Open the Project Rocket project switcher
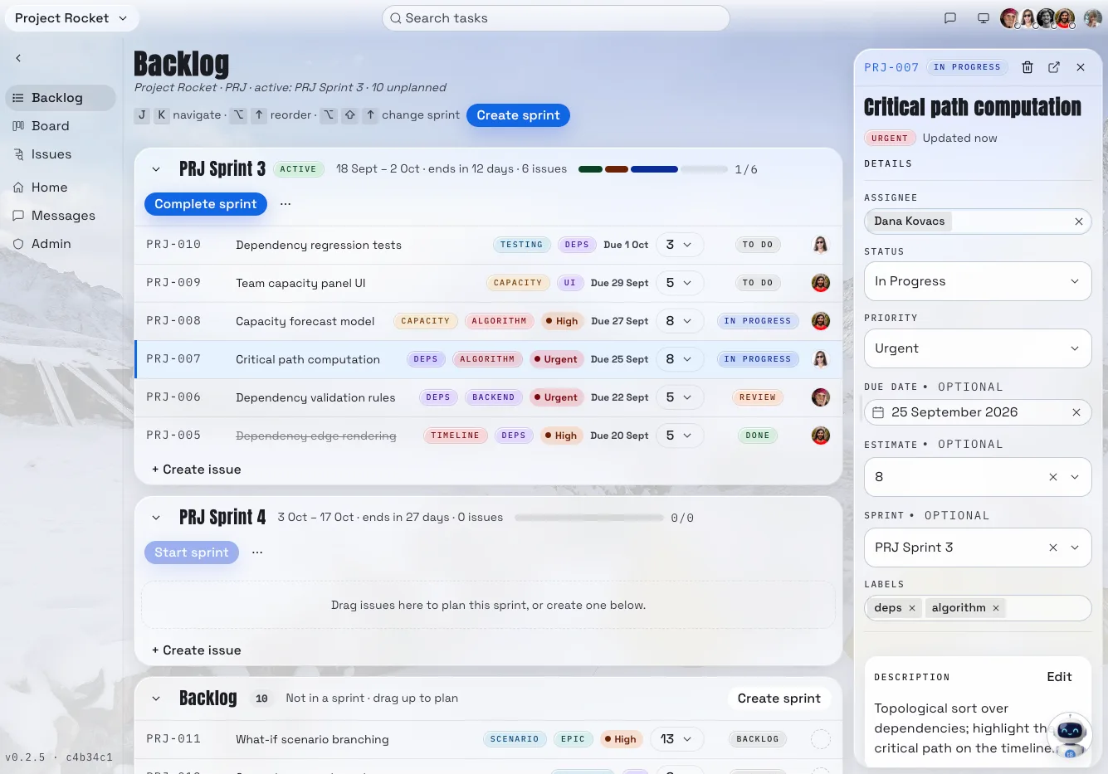The image size is (1108, 774). [71, 18]
